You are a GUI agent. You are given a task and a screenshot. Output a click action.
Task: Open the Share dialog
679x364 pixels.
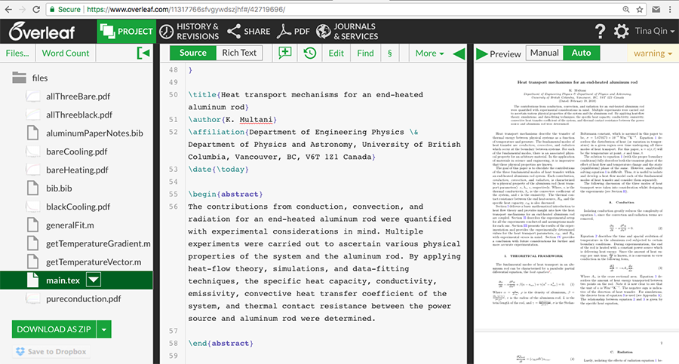click(248, 31)
